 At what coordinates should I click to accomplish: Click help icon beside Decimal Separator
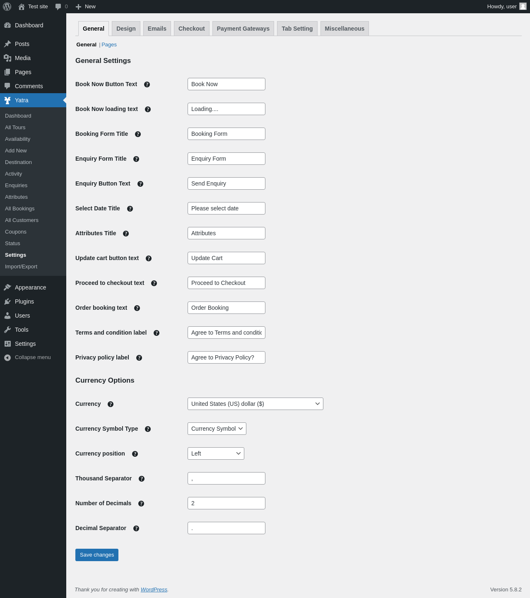click(136, 528)
